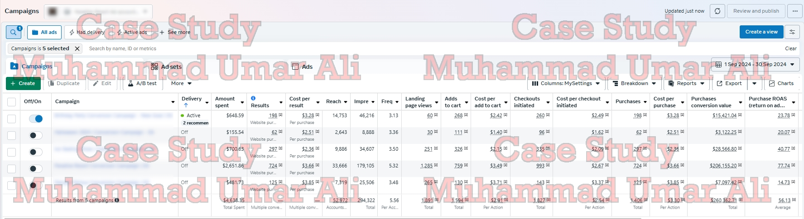804x219 pixels.
Task: Open the filter settings sliders icon
Action: [x=792, y=32]
